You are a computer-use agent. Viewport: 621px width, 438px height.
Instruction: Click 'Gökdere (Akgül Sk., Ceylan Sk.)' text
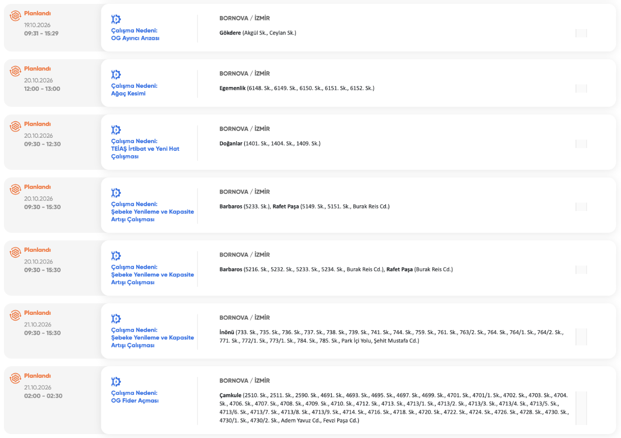pyautogui.click(x=258, y=33)
